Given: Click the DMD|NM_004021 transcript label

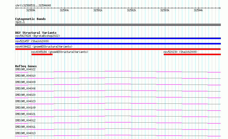Looking at the screenshot, I should 25,114.
